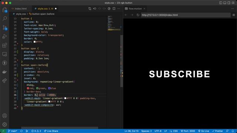Open the Manage gear icon
Screen dimensions: 237x133
pos(4,125)
